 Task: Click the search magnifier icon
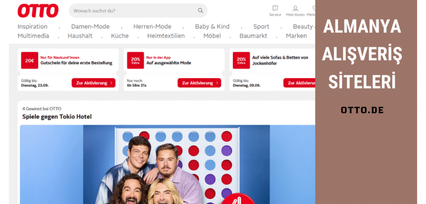click(x=201, y=11)
